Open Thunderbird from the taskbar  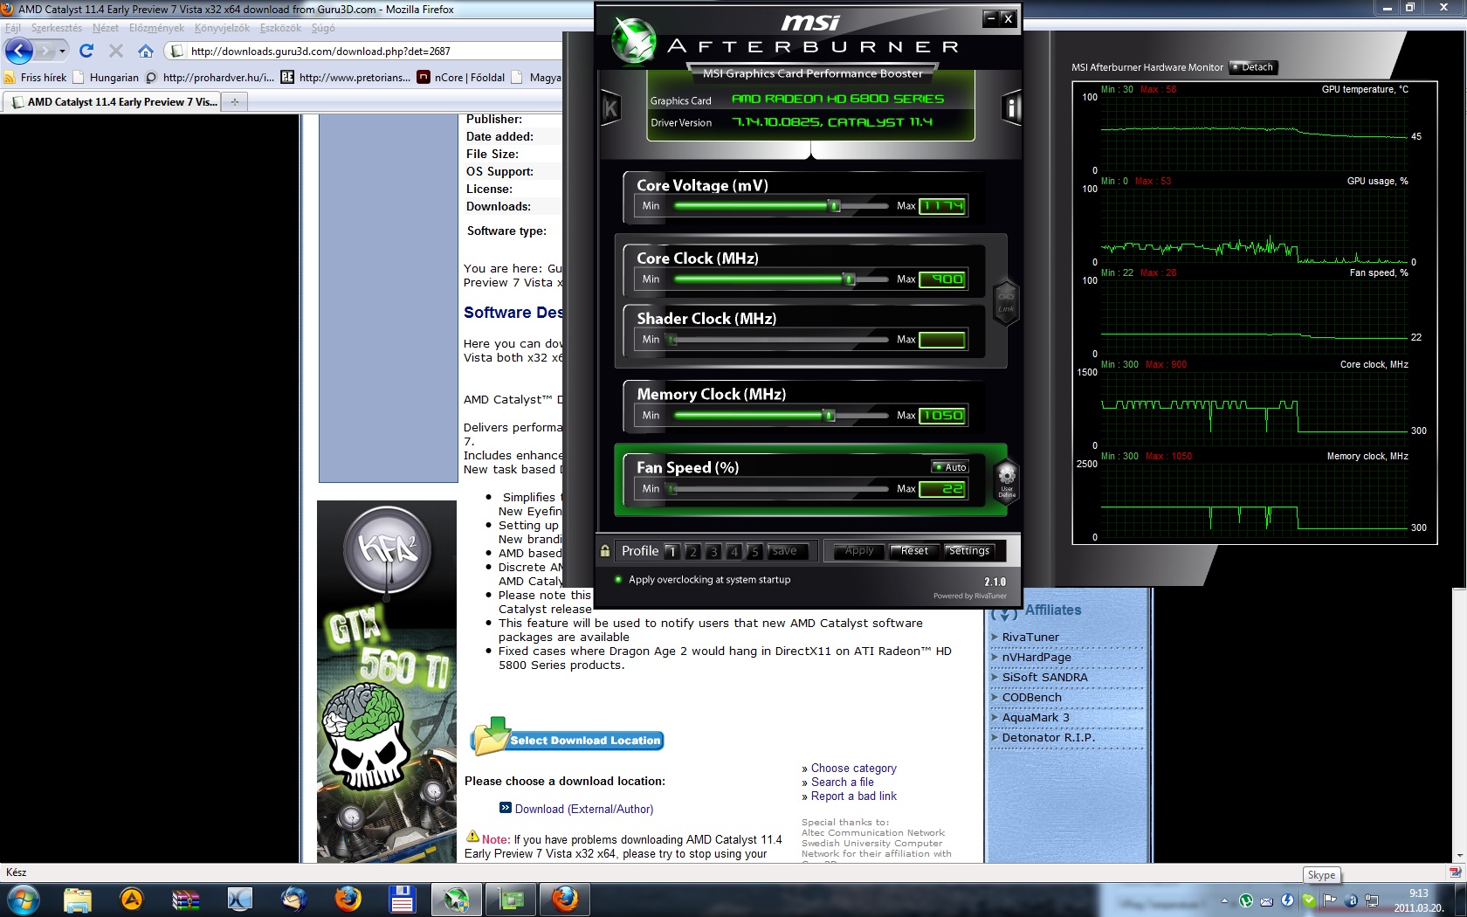pyautogui.click(x=293, y=900)
